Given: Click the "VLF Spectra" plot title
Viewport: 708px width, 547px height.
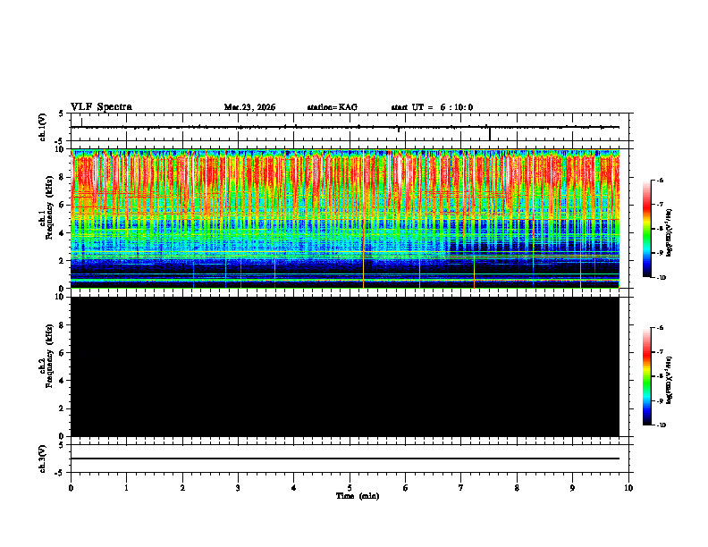Looking at the screenshot, I should click(101, 107).
